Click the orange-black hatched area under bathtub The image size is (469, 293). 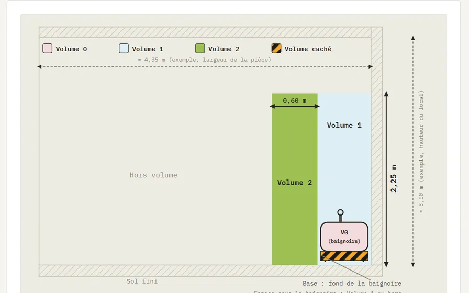pyautogui.click(x=344, y=256)
